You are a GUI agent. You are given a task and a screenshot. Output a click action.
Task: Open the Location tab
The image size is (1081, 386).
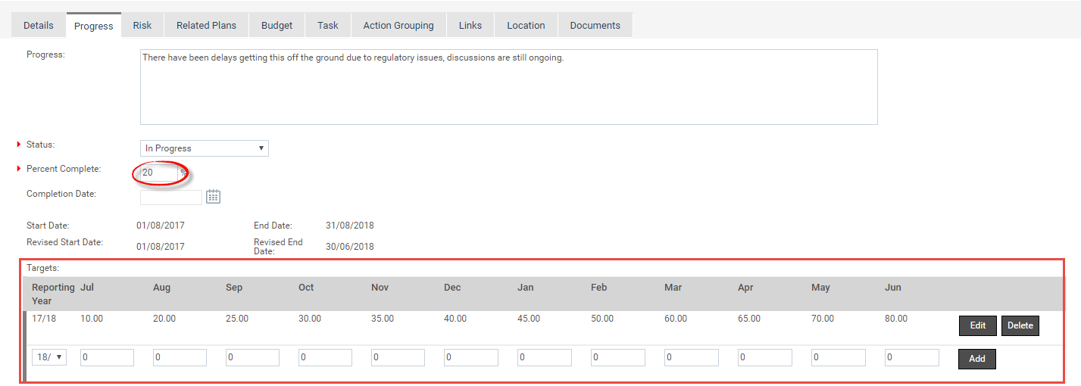pyautogui.click(x=526, y=25)
